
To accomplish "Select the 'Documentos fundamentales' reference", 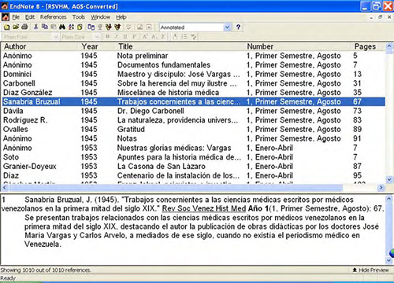I will tap(194, 64).
